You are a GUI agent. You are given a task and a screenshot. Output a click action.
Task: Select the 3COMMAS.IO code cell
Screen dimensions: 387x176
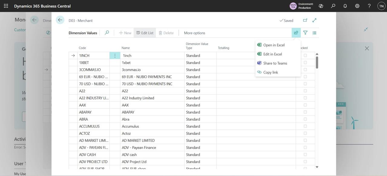click(94, 70)
